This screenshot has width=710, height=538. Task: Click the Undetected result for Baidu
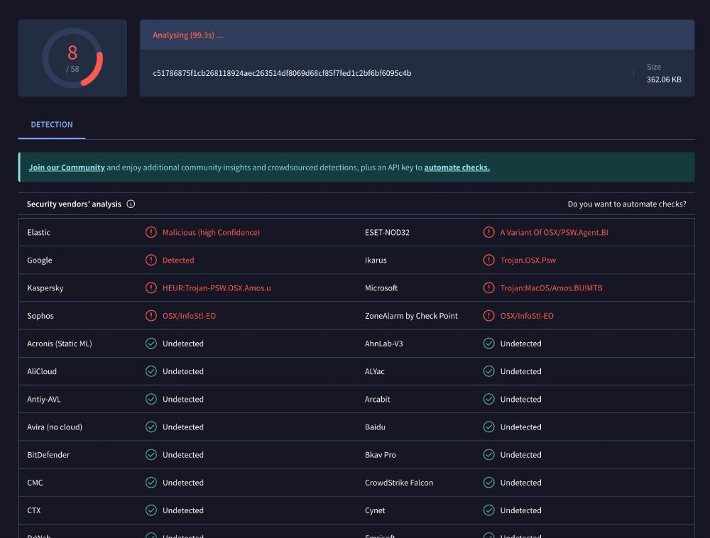[x=520, y=427]
